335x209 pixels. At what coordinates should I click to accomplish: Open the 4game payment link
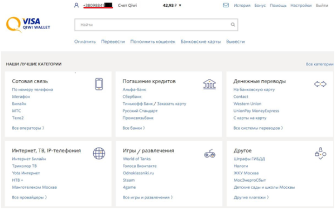pos(130,187)
